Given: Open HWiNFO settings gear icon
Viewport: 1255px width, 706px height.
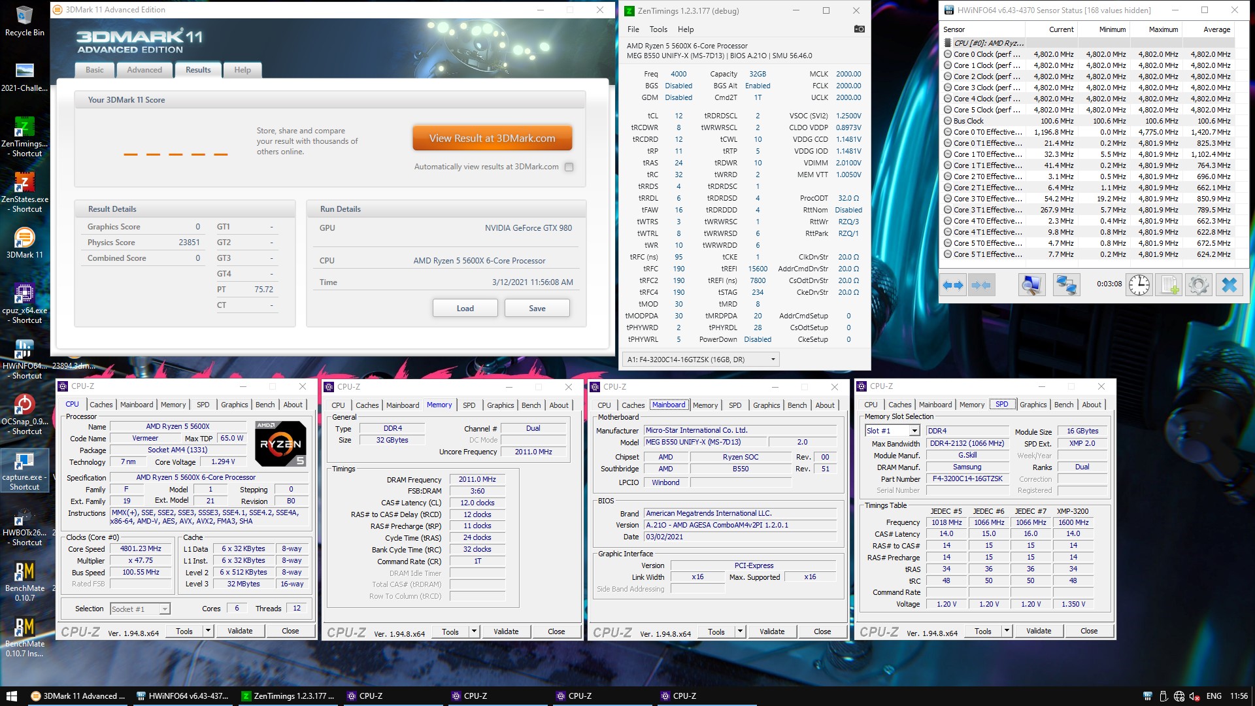Looking at the screenshot, I should [1199, 285].
